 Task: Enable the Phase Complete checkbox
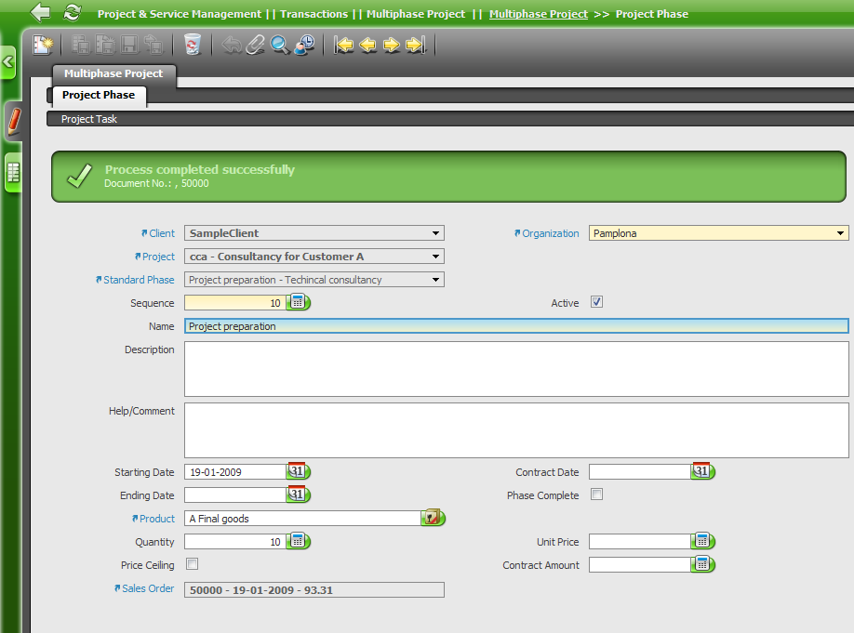tap(597, 495)
